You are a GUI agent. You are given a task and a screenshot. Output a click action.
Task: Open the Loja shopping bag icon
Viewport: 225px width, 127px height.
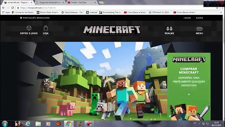point(46,28)
